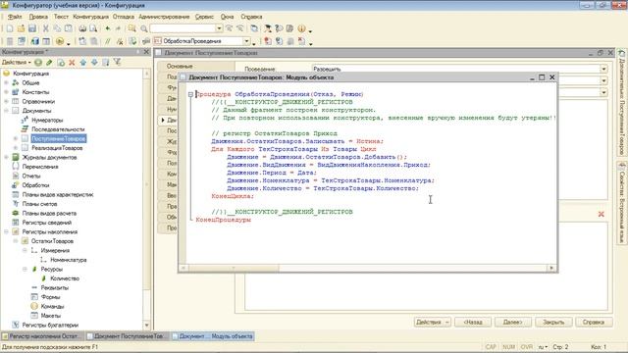Click the Open file toolbar icon
The width and height of the screenshot is (628, 353).
point(21,28)
